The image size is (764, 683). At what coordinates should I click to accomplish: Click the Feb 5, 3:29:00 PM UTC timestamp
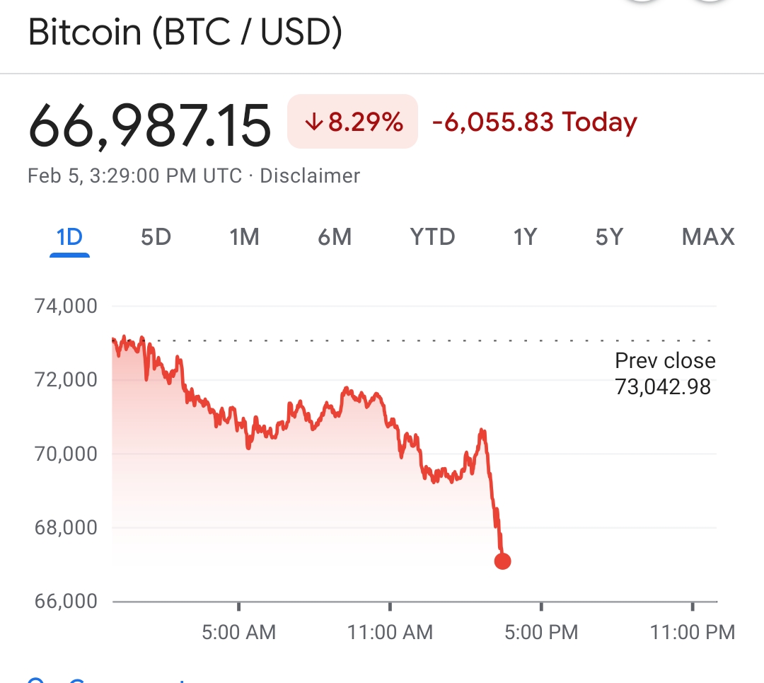click(x=134, y=176)
